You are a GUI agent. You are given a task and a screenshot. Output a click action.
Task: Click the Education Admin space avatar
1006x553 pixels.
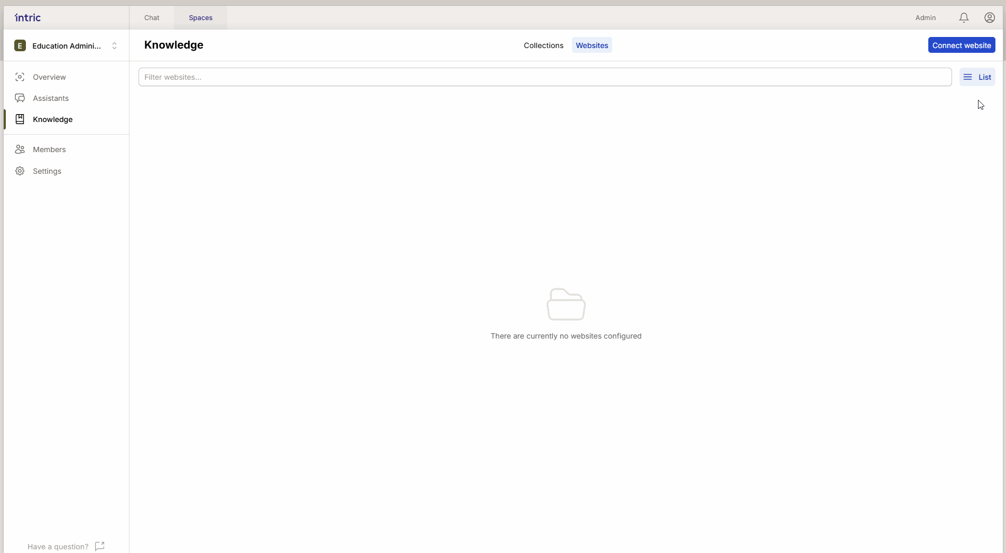click(20, 46)
